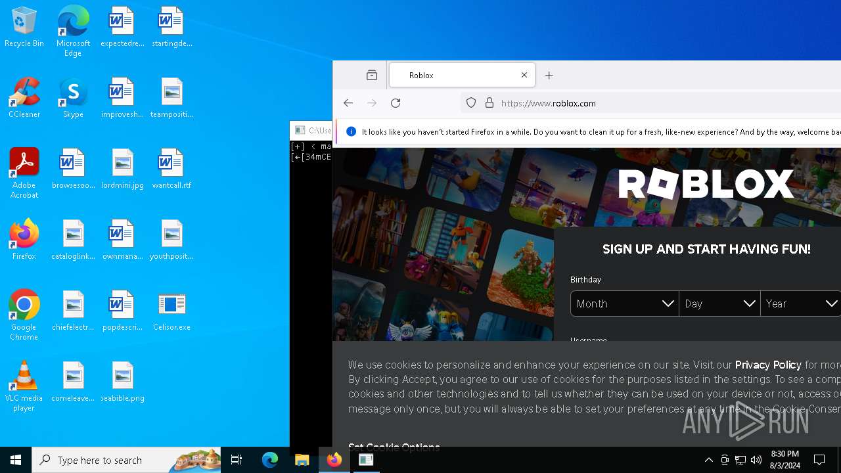Select the VLC media player desktop icon
841x473 pixels.
tap(24, 386)
